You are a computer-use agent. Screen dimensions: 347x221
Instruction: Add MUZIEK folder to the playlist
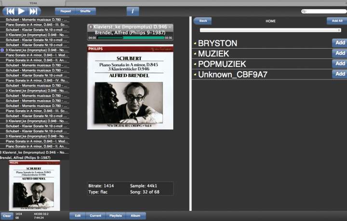click(x=340, y=53)
